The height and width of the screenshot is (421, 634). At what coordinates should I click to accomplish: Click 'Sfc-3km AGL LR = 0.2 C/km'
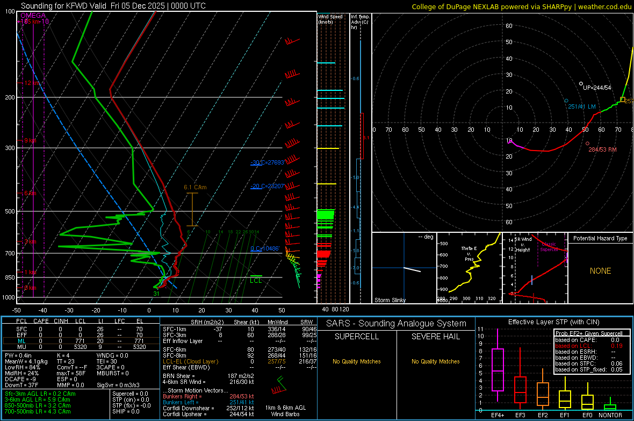click(40, 394)
